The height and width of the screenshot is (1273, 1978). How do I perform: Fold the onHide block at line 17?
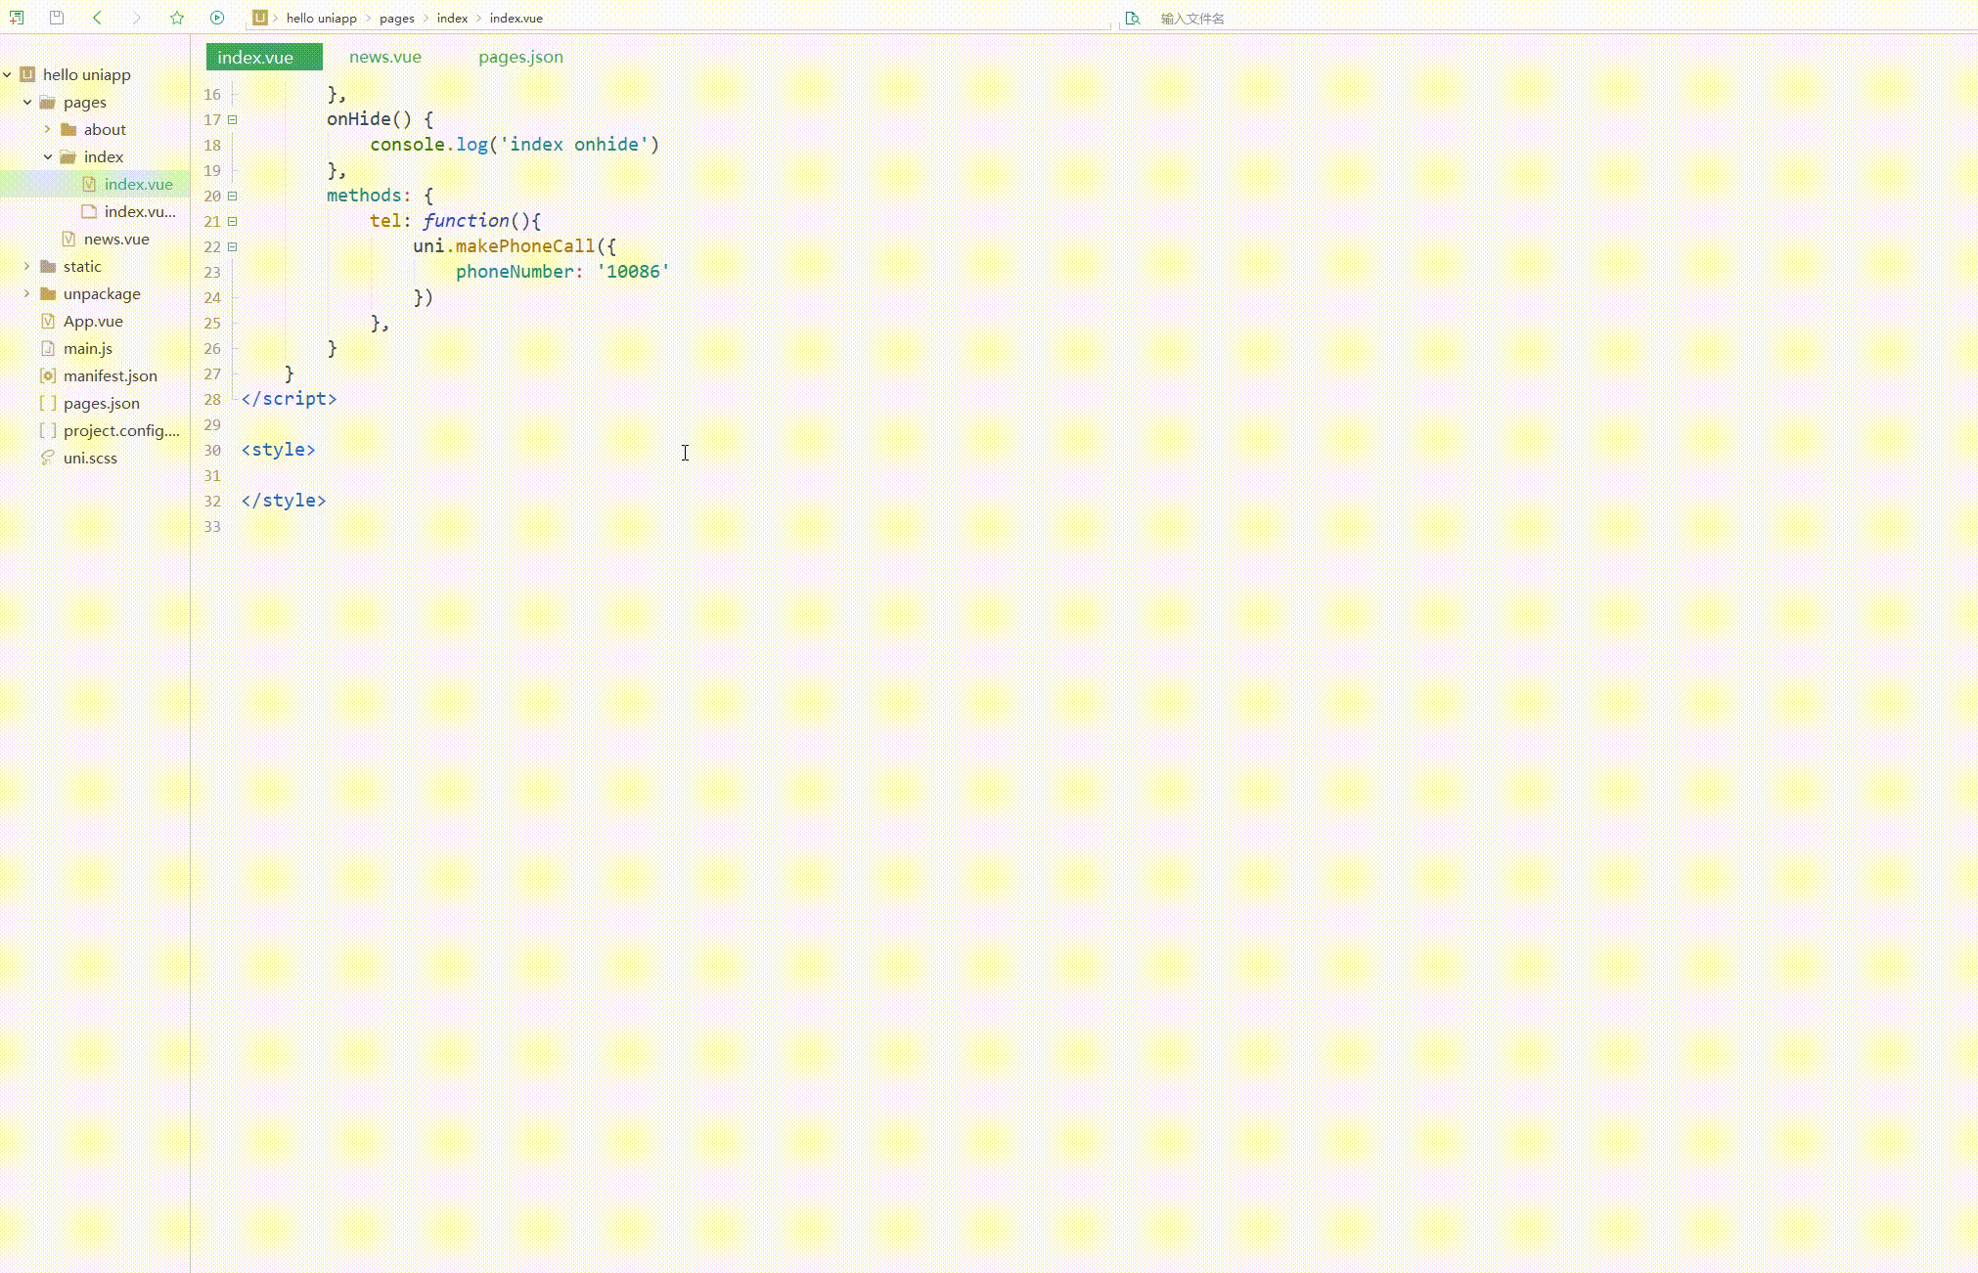233,119
